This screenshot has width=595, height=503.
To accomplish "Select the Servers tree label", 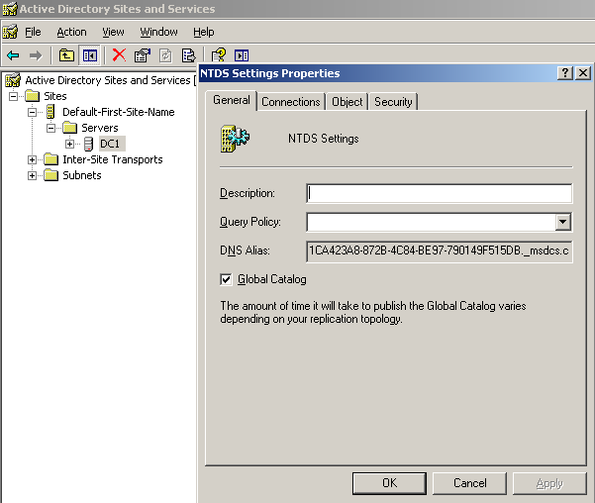I will 100,128.
